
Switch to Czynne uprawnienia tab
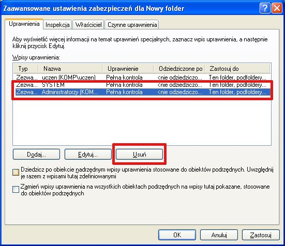point(132,25)
